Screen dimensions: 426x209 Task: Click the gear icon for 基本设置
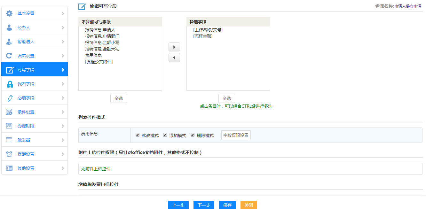point(9,13)
